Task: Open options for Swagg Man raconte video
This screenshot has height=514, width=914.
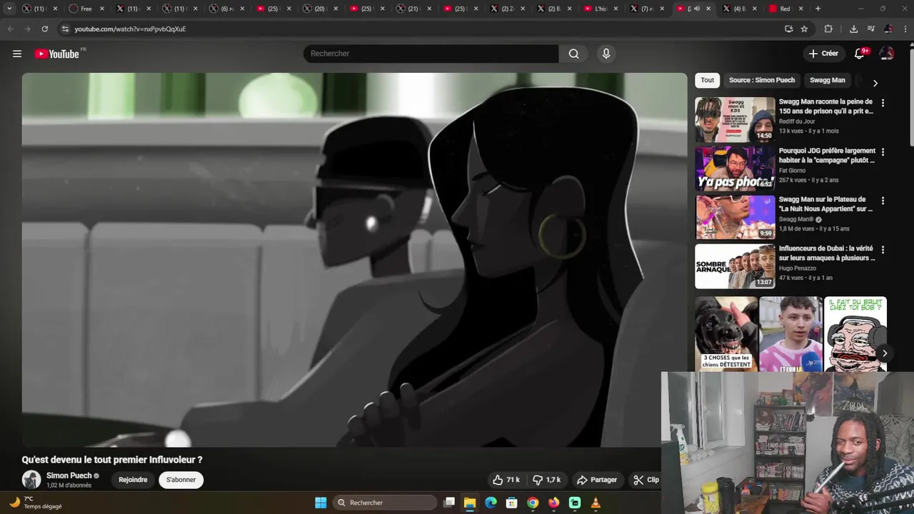Action: pyautogui.click(x=883, y=103)
